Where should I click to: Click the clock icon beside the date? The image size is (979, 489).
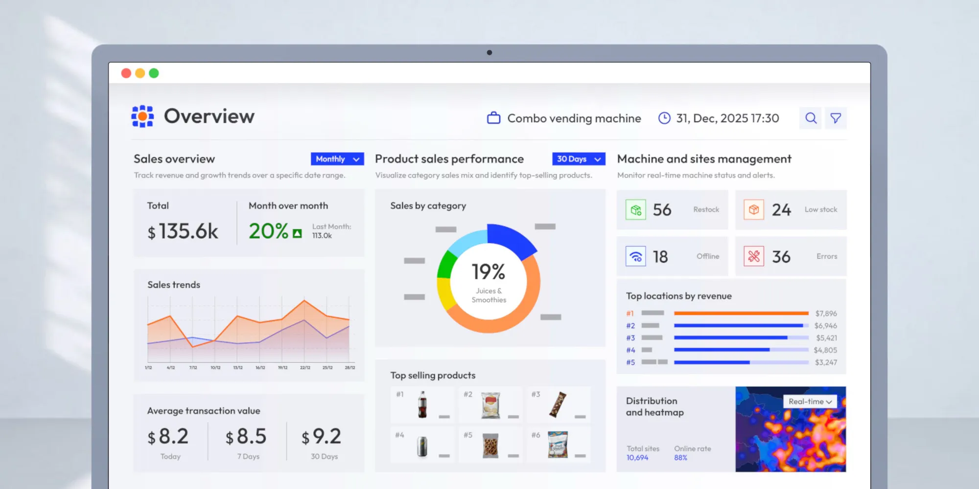[664, 118]
